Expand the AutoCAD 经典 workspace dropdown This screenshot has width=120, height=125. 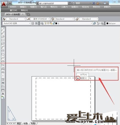pos(30,23)
